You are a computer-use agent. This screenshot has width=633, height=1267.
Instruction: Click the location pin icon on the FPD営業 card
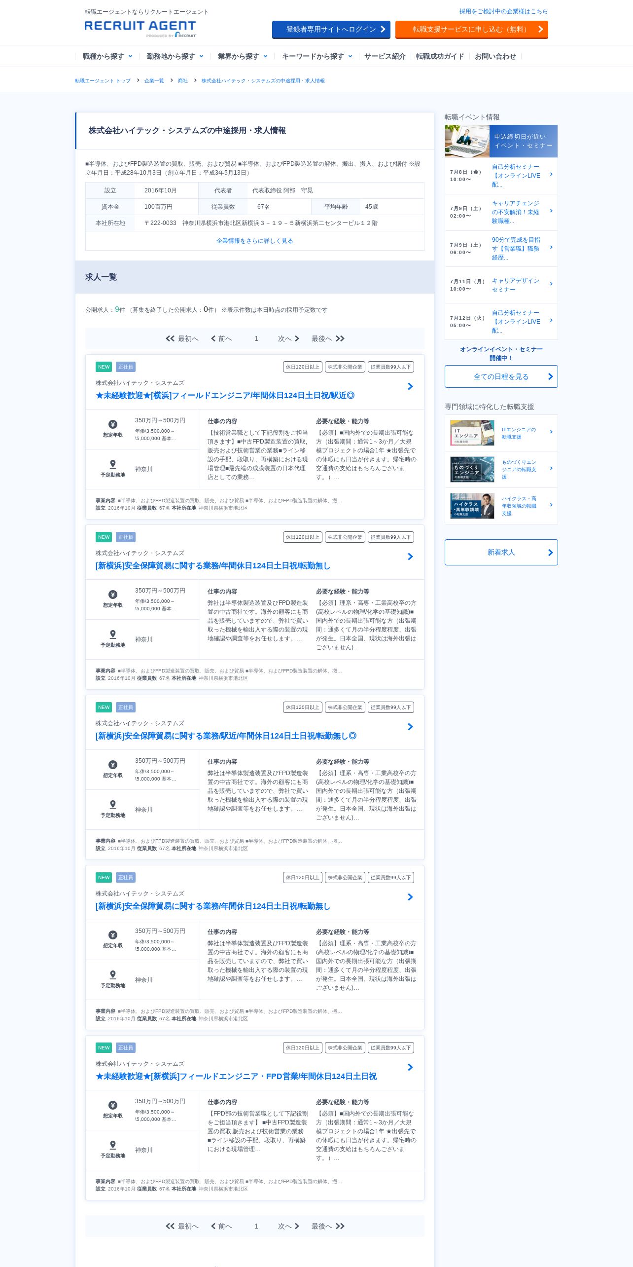tap(113, 1145)
